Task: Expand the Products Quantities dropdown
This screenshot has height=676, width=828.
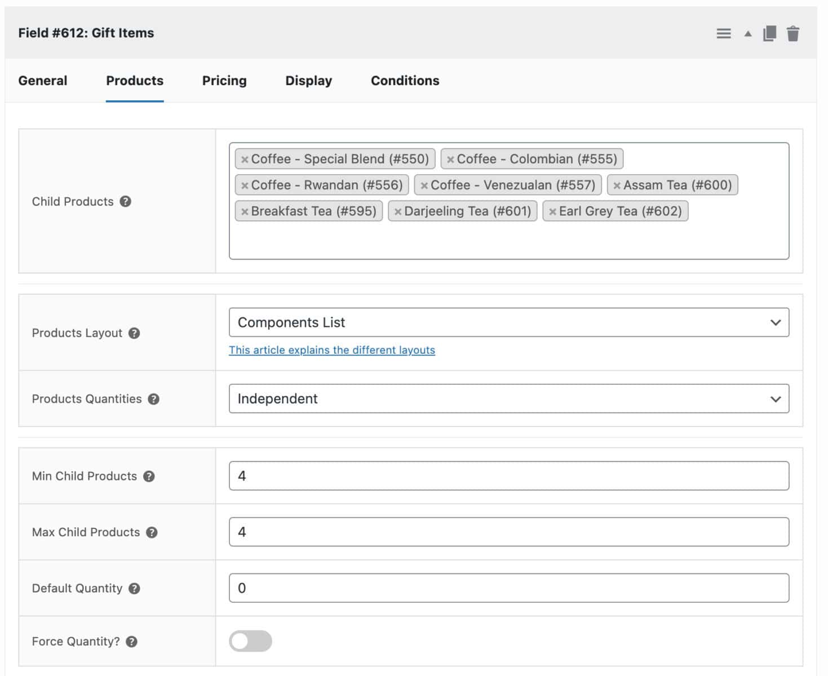Action: pyautogui.click(x=508, y=399)
